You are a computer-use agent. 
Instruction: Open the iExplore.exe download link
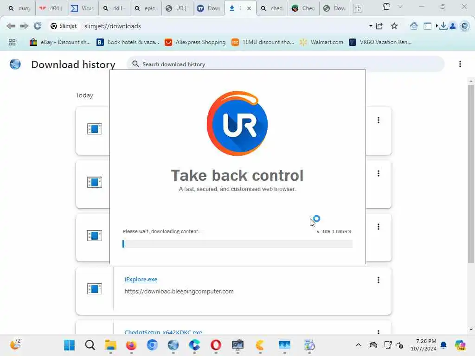tap(141, 280)
